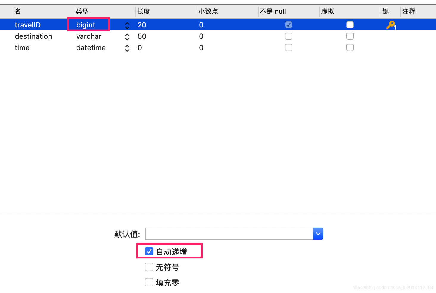
Task: Click the datetime type cell
Action: [91, 47]
